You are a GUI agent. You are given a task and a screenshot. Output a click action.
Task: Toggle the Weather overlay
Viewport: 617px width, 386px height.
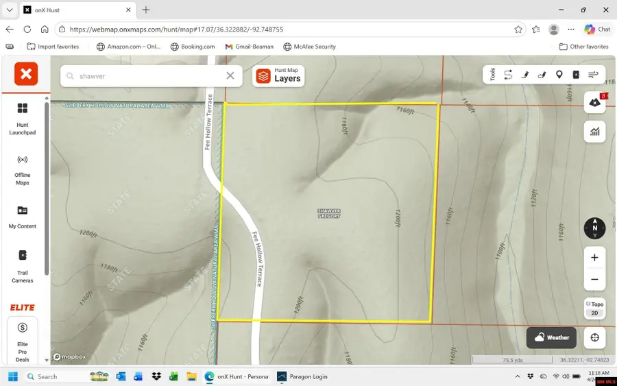click(x=552, y=337)
